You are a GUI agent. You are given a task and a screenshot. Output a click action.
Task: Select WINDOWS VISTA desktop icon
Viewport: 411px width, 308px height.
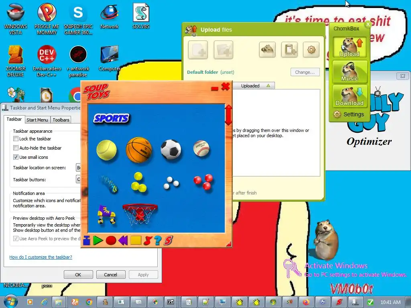16,19
